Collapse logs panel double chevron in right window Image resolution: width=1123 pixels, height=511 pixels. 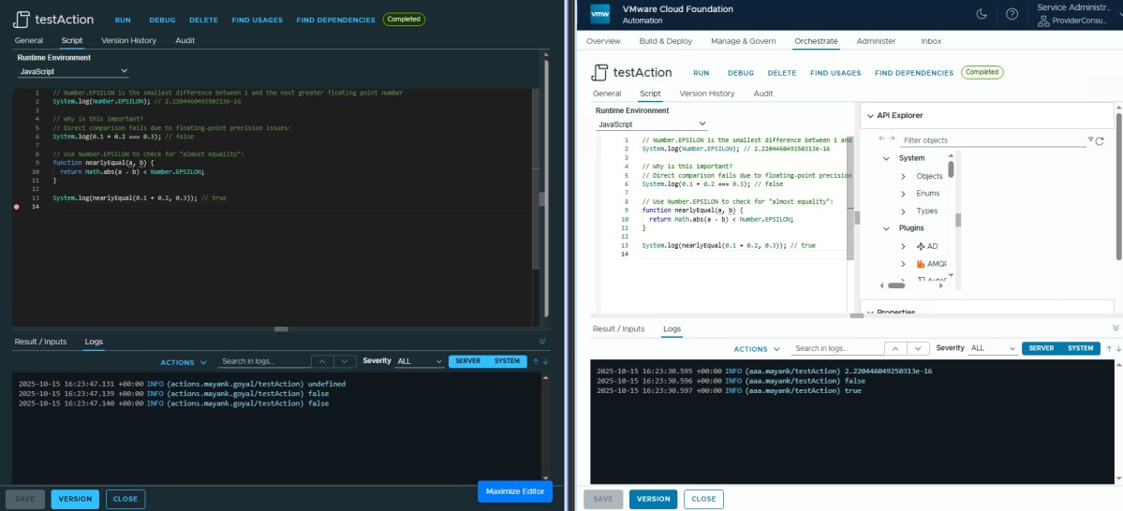1116,328
